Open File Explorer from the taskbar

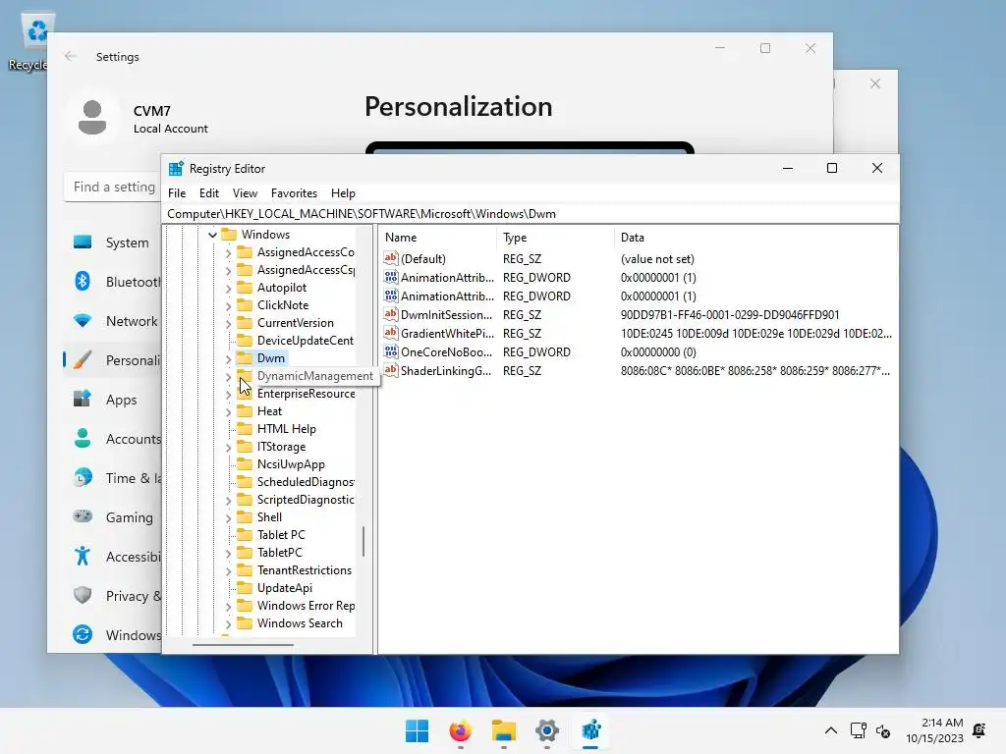(x=504, y=730)
